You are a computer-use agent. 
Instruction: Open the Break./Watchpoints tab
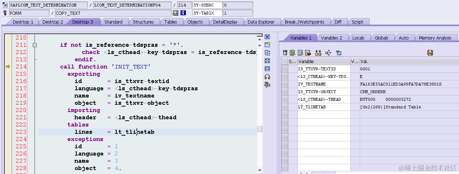pyautogui.click(x=304, y=22)
